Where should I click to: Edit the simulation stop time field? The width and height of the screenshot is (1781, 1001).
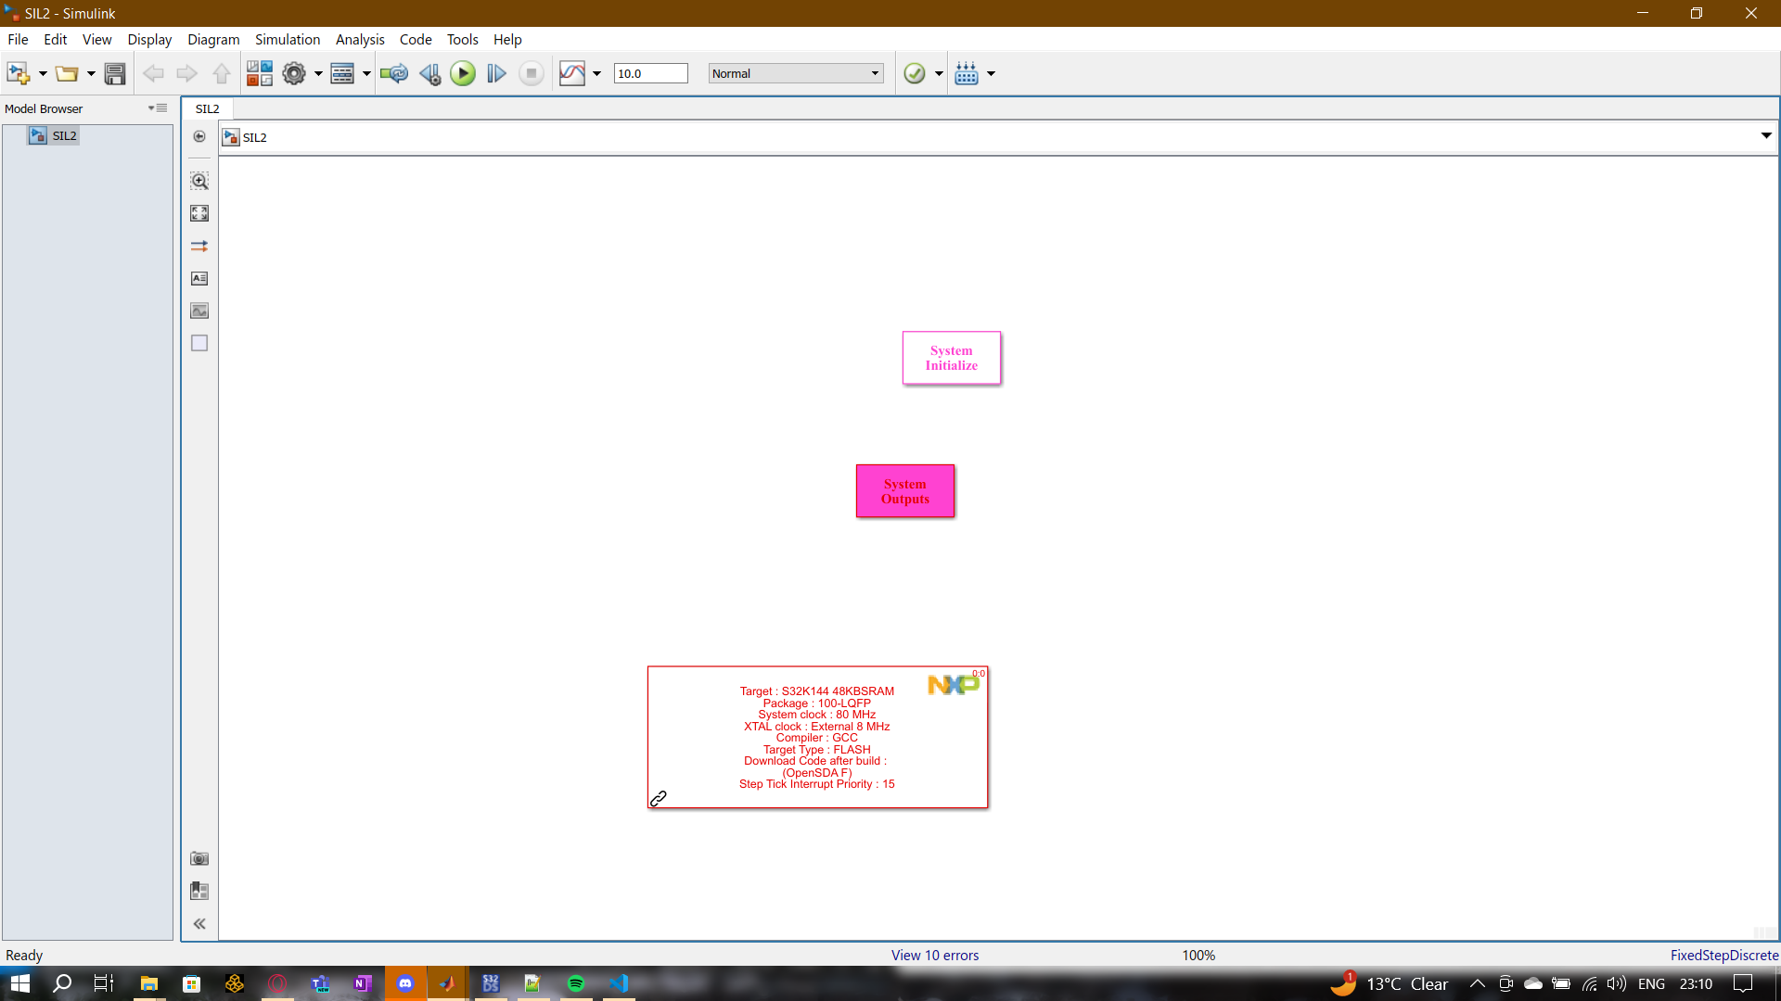650,73
